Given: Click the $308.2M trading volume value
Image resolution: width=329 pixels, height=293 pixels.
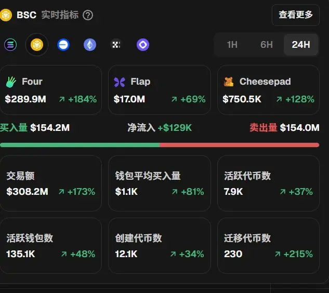Looking at the screenshot, I should 27,192.
